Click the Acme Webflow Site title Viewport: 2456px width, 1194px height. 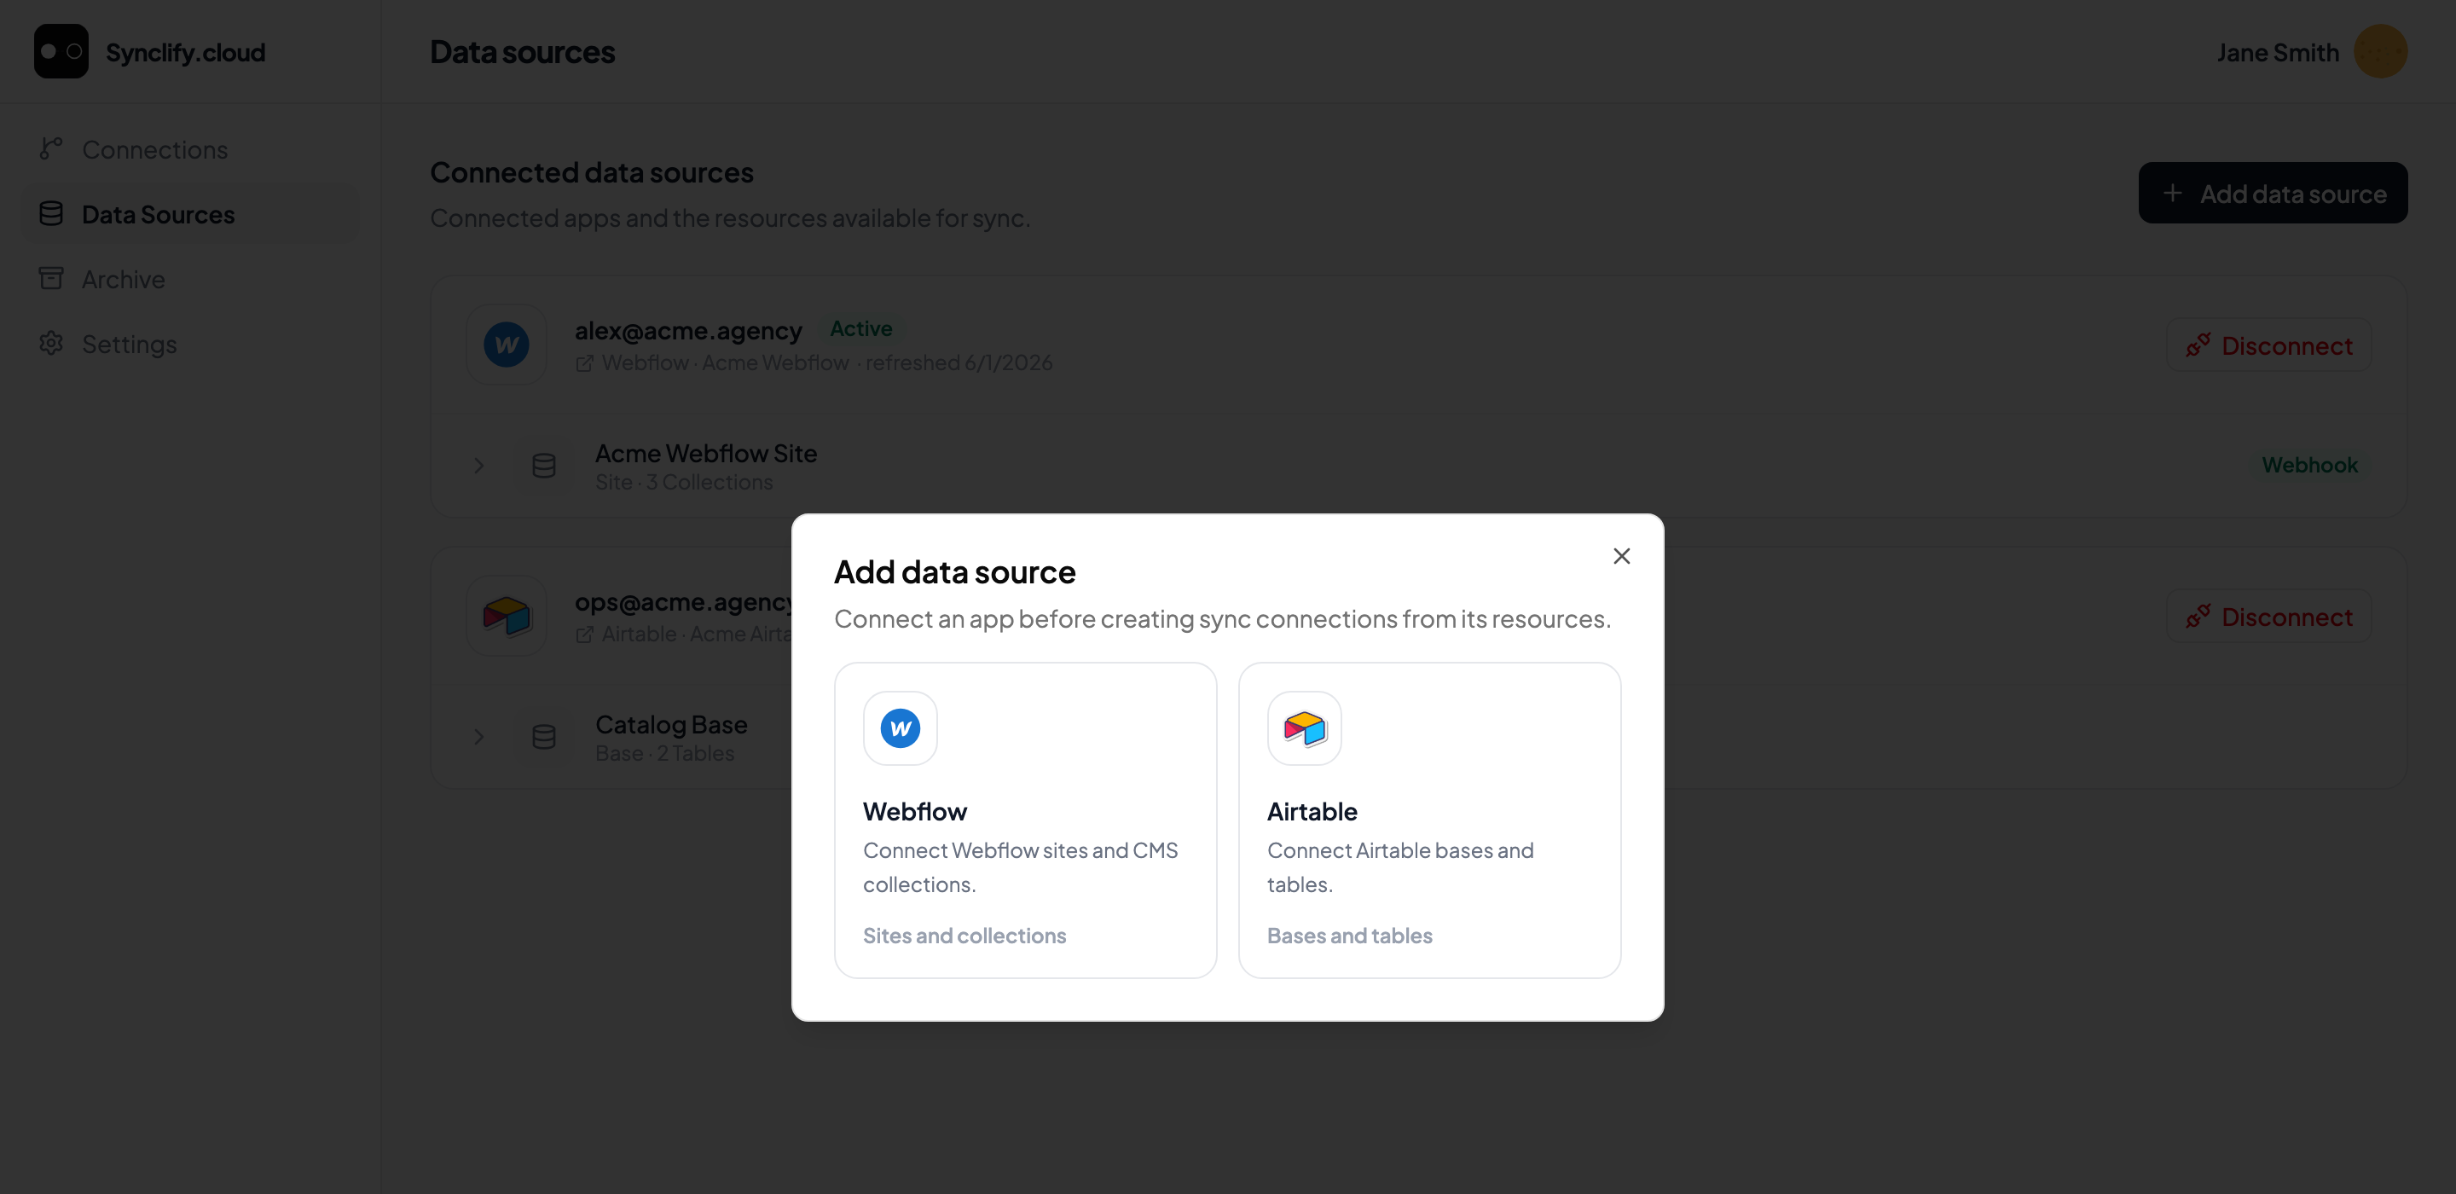[705, 453]
